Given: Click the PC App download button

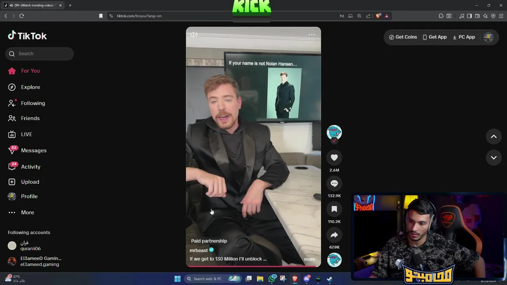Looking at the screenshot, I should (x=463, y=37).
